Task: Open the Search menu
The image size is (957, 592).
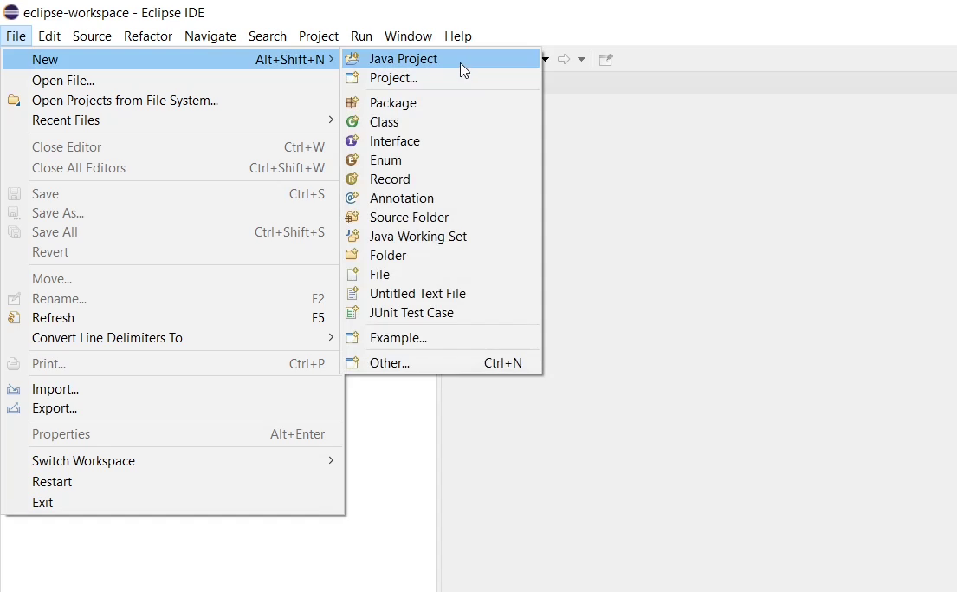Action: click(x=268, y=36)
